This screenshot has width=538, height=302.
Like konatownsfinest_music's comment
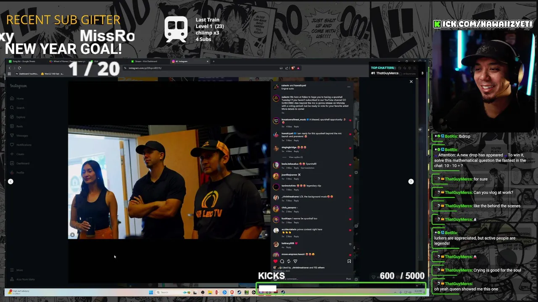350,120
